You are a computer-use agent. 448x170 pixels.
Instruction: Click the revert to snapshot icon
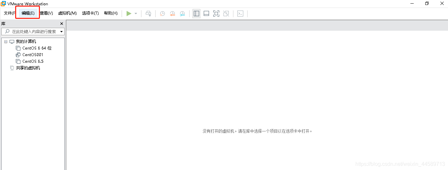click(x=172, y=14)
